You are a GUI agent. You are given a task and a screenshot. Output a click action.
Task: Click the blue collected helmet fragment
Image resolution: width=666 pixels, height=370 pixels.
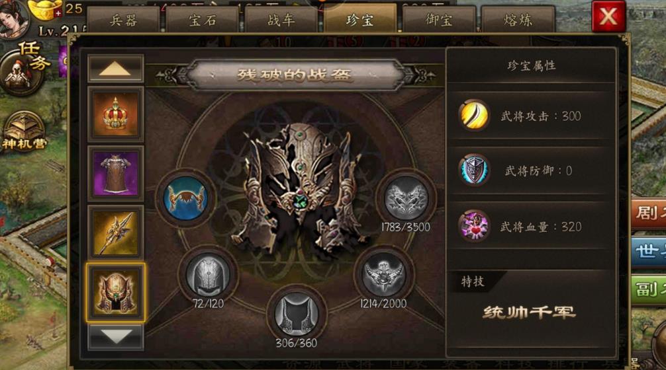(185, 198)
